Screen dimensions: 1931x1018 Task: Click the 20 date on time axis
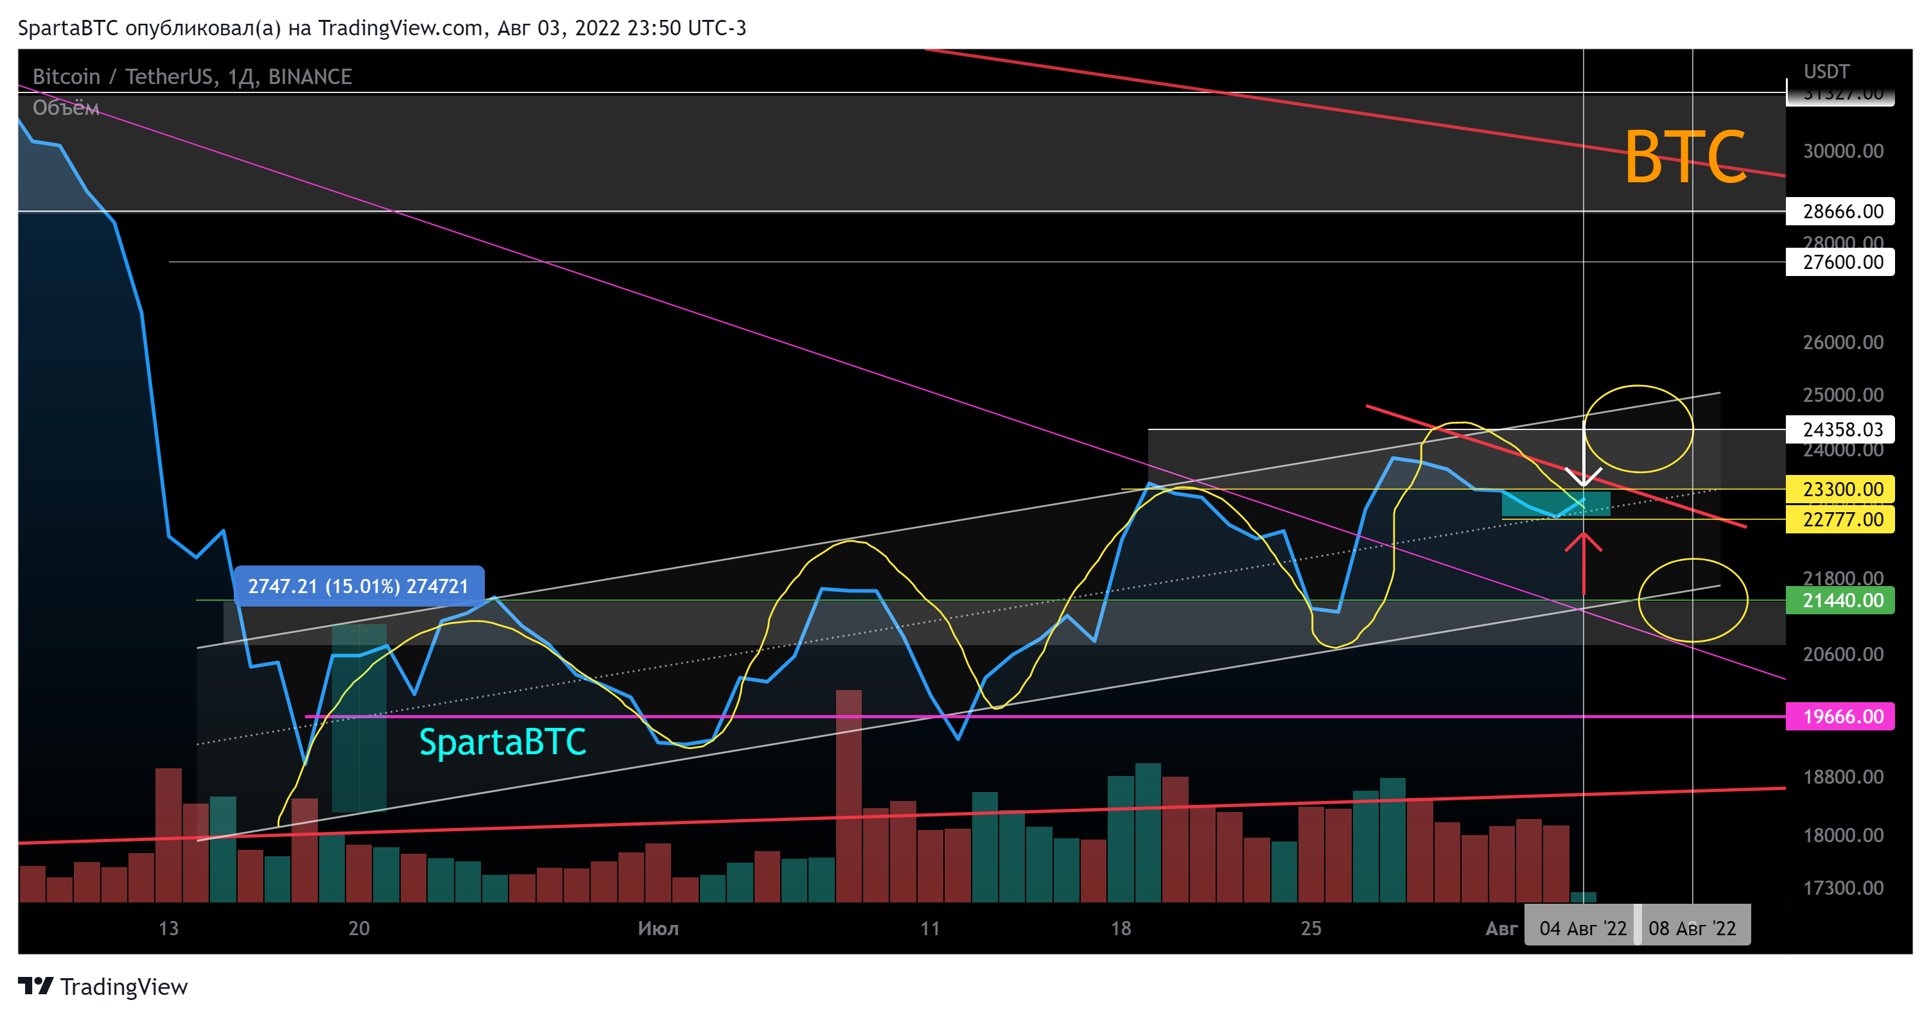[359, 929]
